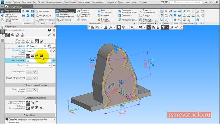220x124 pixels.
Task: Choose Отверстие простое hole tool
Action: click(x=84, y=15)
